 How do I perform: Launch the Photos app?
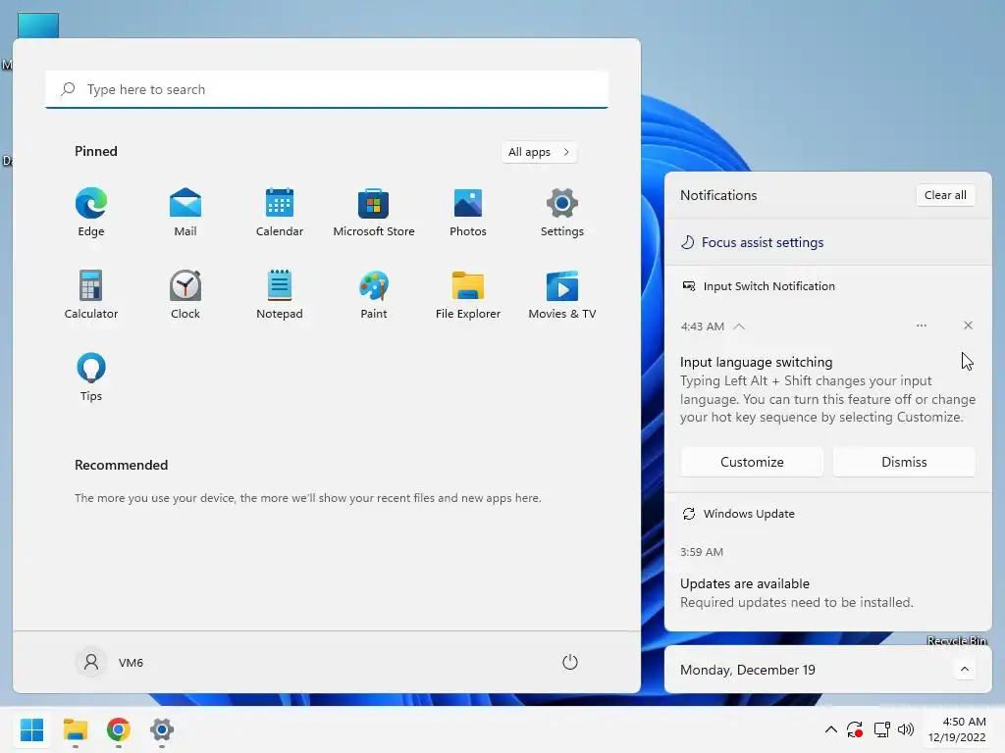pyautogui.click(x=468, y=213)
